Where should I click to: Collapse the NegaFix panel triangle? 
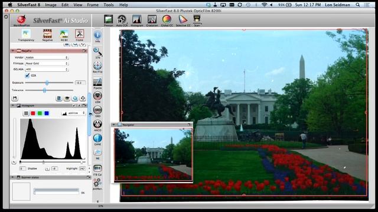pos(13,51)
